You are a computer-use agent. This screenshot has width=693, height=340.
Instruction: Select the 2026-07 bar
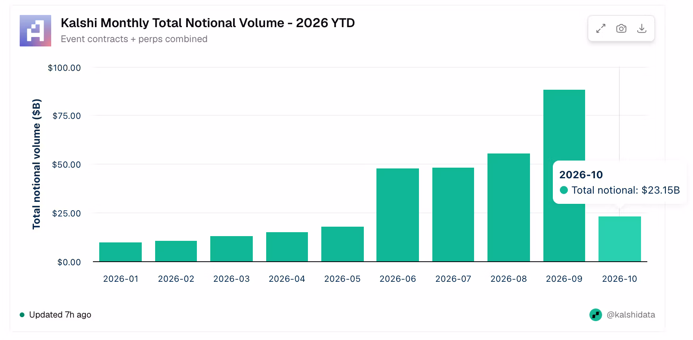tap(453, 214)
